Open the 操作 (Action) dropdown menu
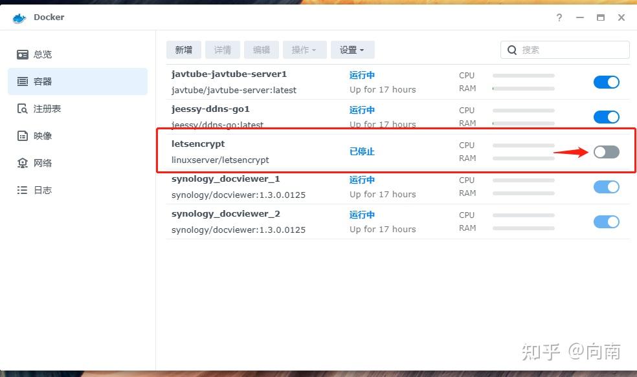Screen dimensions: 637x377 pyautogui.click(x=304, y=50)
